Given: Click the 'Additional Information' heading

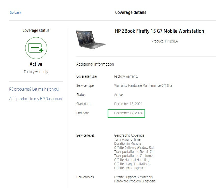Looking at the screenshot, I should coord(95,64).
